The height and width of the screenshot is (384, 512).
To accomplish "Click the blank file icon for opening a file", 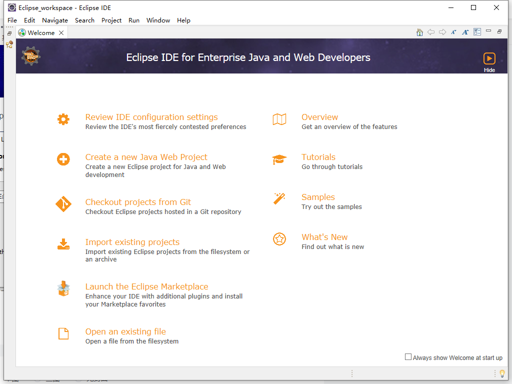I will [63, 333].
